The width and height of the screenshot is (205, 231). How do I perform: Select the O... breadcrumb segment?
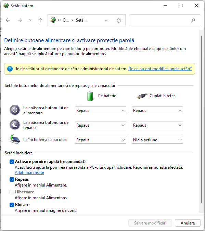coord(66,20)
